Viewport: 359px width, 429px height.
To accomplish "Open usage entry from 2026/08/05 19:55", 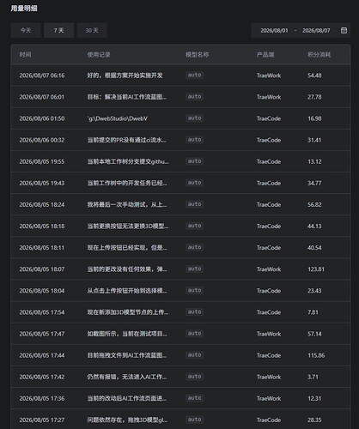I will coord(180,161).
